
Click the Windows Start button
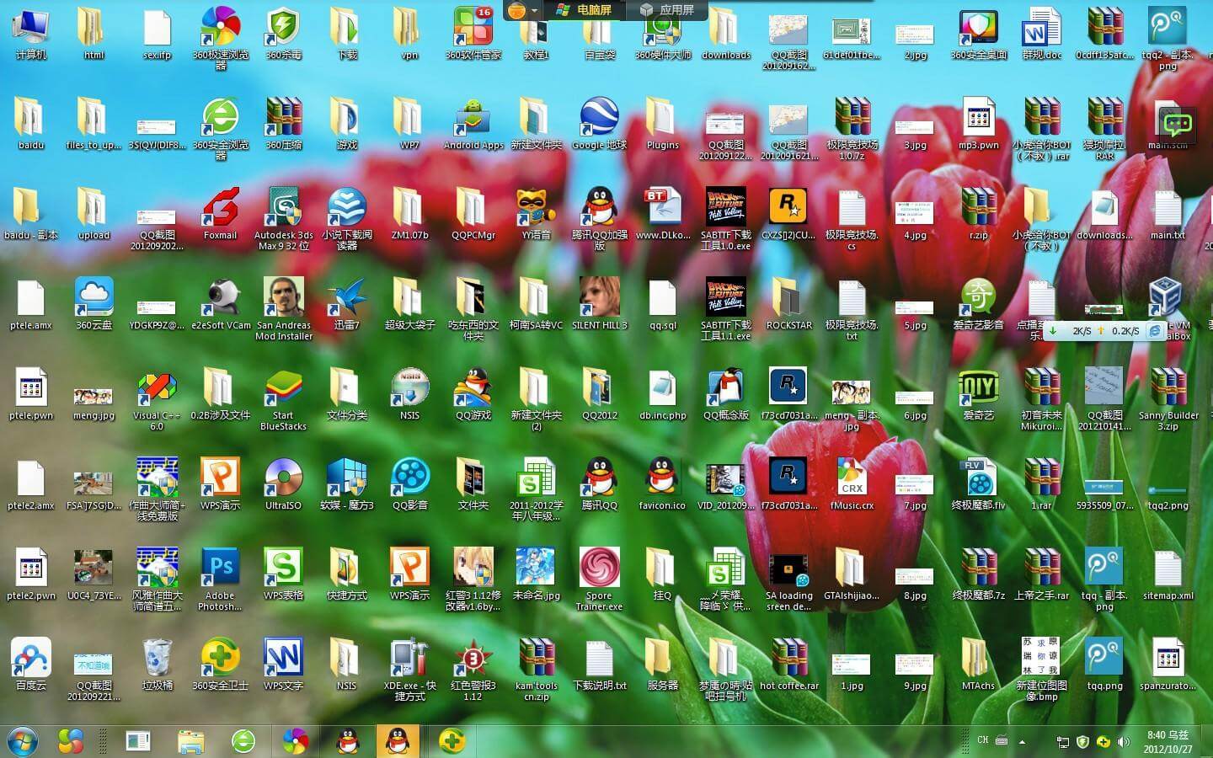click(23, 741)
